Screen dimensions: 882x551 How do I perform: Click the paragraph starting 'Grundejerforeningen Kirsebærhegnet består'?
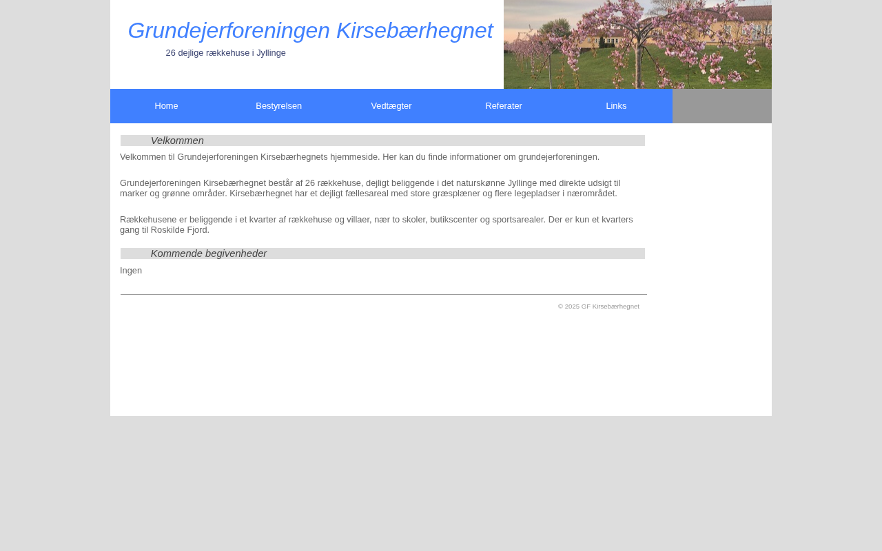pyautogui.click(x=370, y=188)
